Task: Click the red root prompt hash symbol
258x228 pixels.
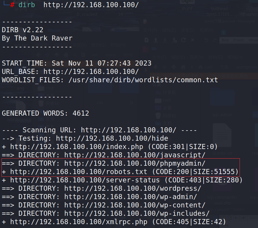Action: click(x=12, y=5)
